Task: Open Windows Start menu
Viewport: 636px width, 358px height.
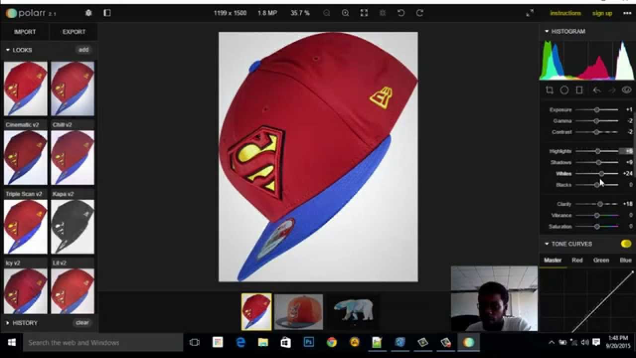Action: coord(11,343)
